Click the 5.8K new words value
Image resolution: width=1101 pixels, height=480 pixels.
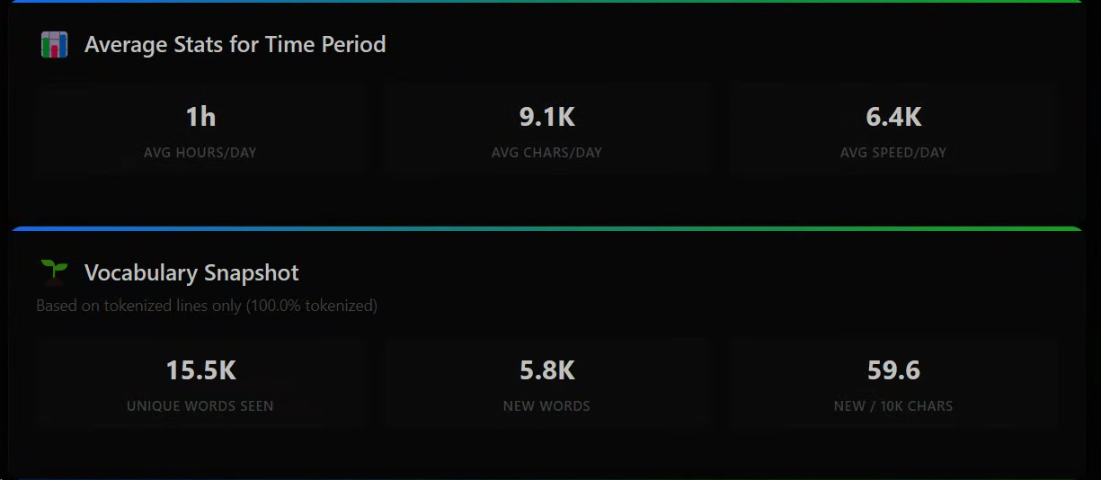[546, 370]
